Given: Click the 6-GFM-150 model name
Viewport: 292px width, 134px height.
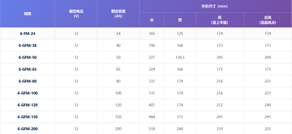Looking at the screenshot, I should coord(28,117).
